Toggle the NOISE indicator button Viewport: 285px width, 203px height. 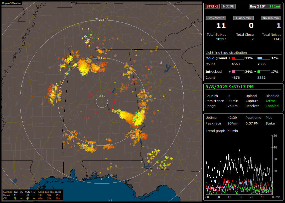[x=228, y=6]
